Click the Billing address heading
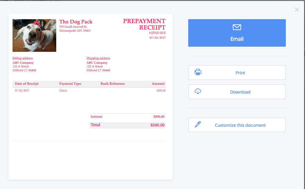The height and width of the screenshot is (189, 305). click(x=23, y=58)
